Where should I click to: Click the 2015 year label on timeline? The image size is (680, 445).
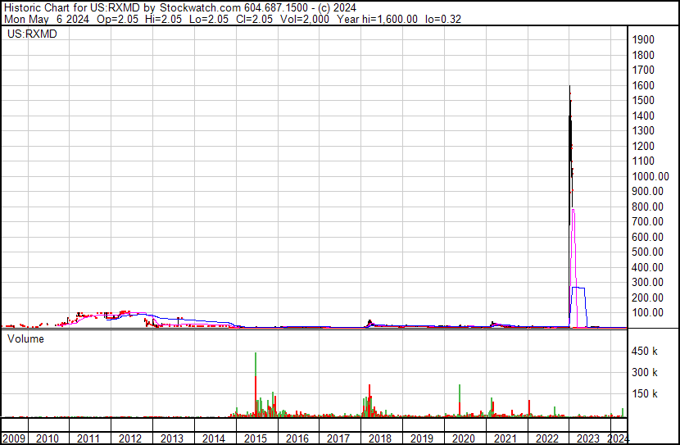tap(256, 438)
